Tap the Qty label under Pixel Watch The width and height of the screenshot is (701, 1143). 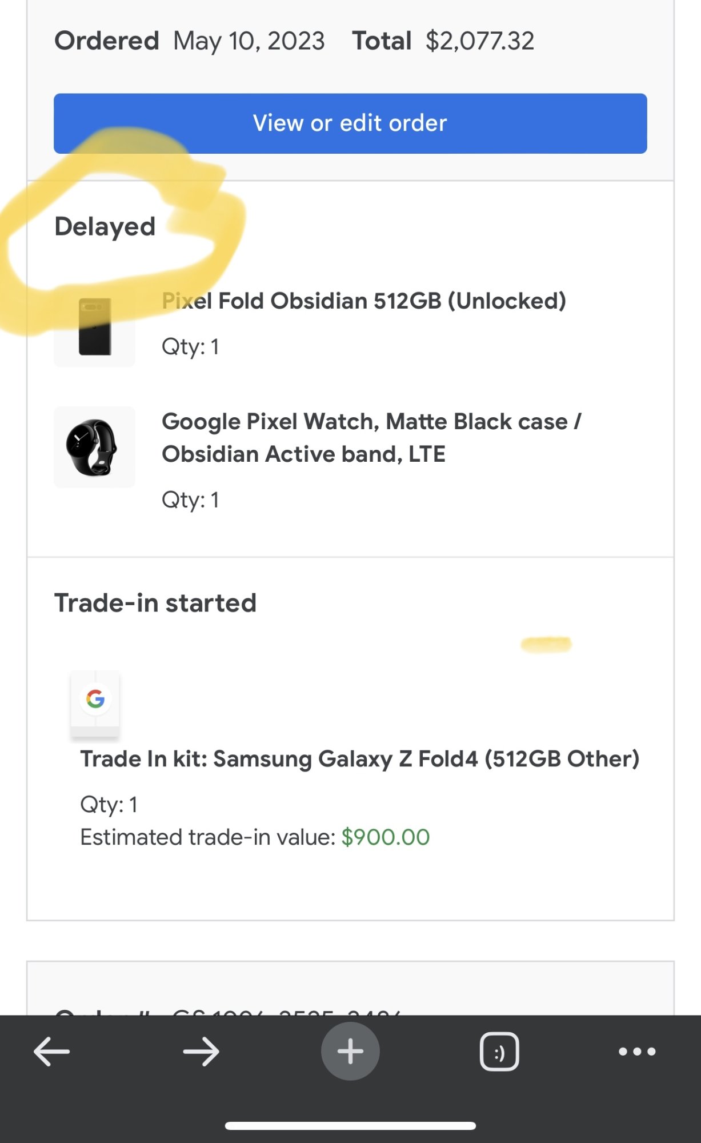[190, 500]
